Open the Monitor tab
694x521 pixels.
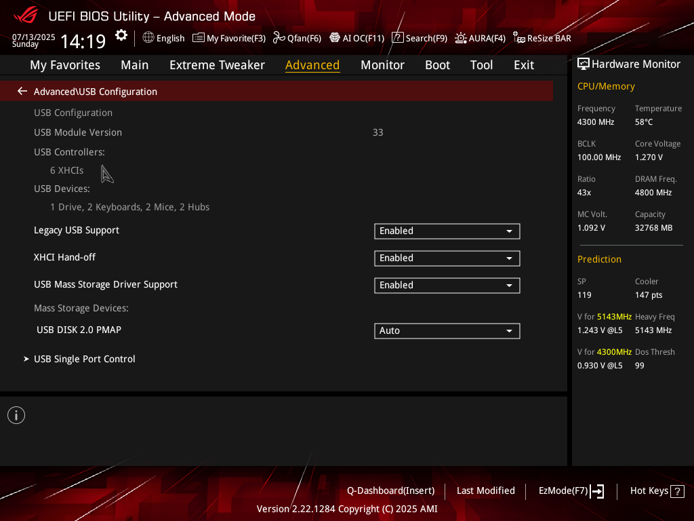[x=382, y=65]
